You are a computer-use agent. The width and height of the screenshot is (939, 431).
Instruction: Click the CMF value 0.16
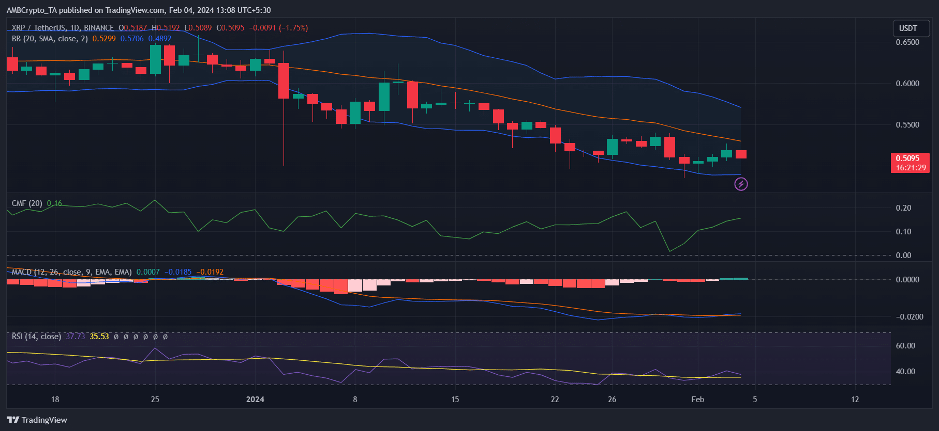tap(54, 203)
